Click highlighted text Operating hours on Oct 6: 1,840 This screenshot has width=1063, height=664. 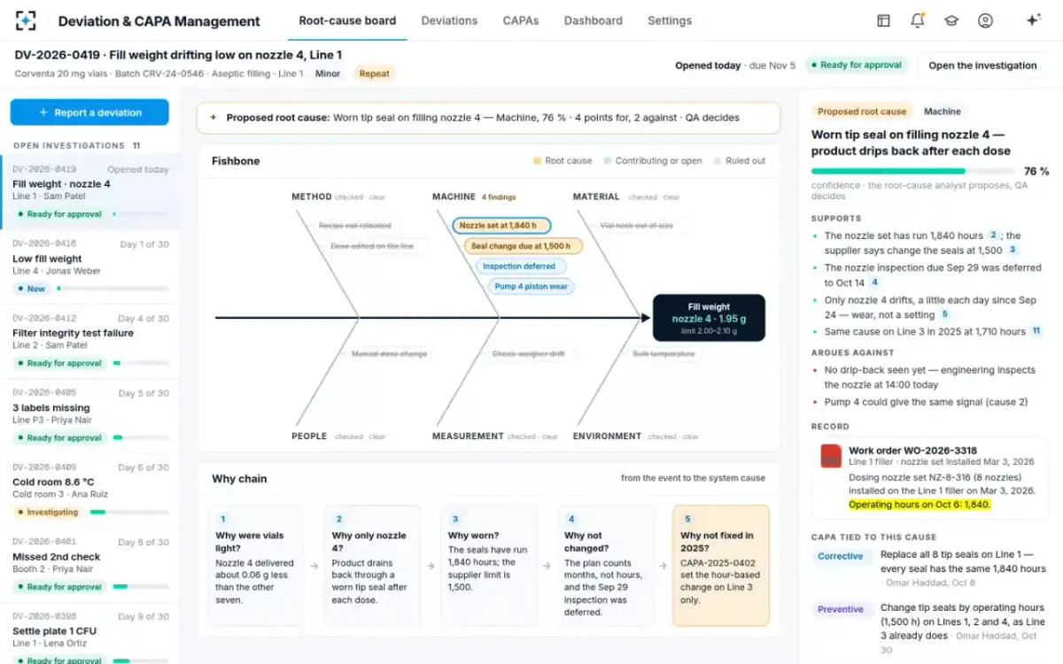[x=919, y=505]
